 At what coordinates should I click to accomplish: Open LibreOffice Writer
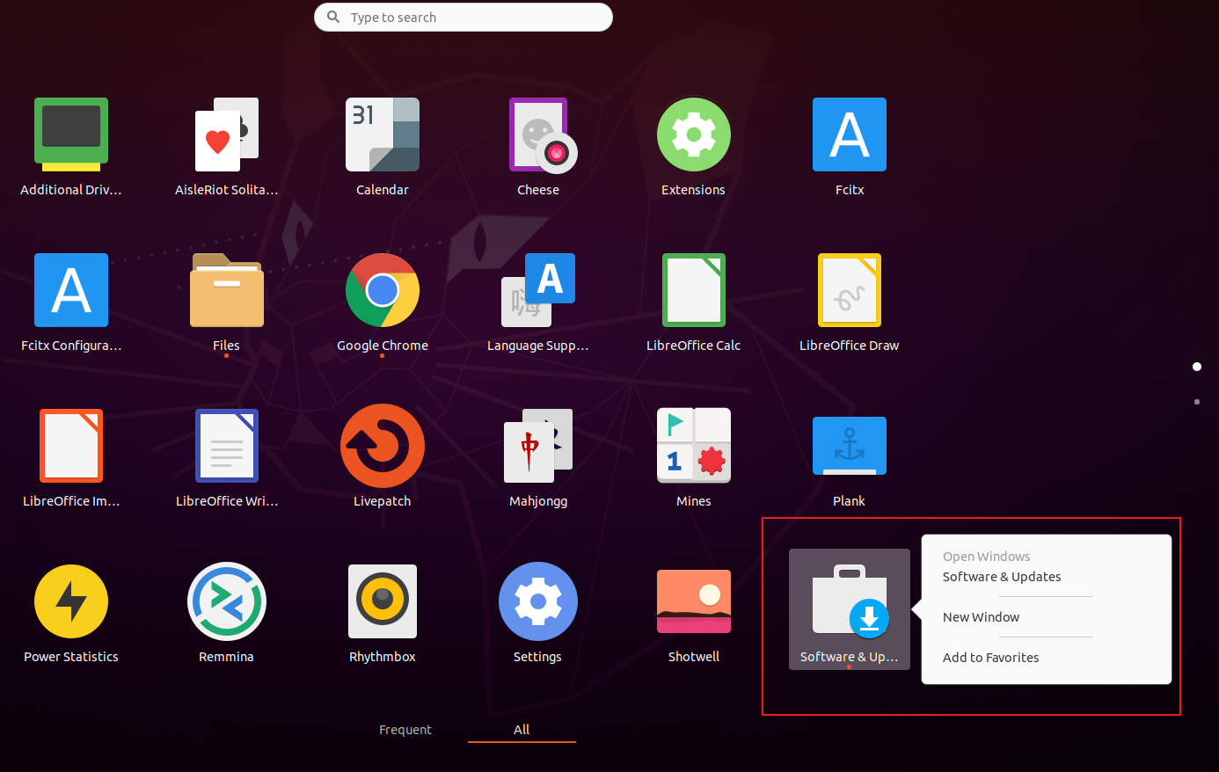coord(227,446)
